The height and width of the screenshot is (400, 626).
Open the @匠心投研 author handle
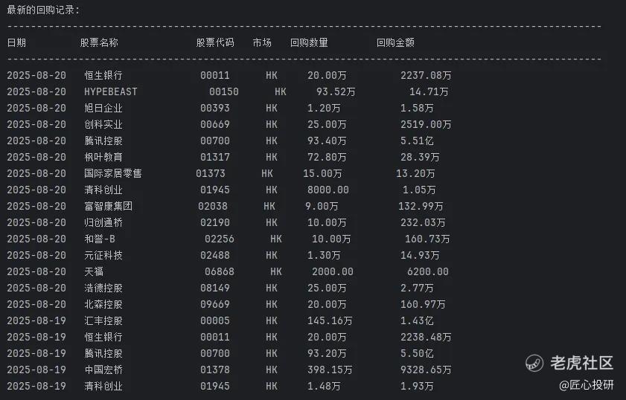click(586, 385)
